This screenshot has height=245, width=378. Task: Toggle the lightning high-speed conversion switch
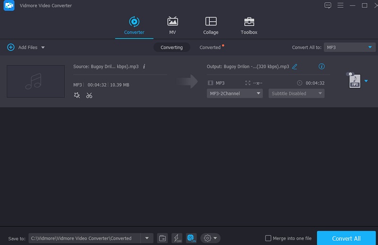click(177, 238)
